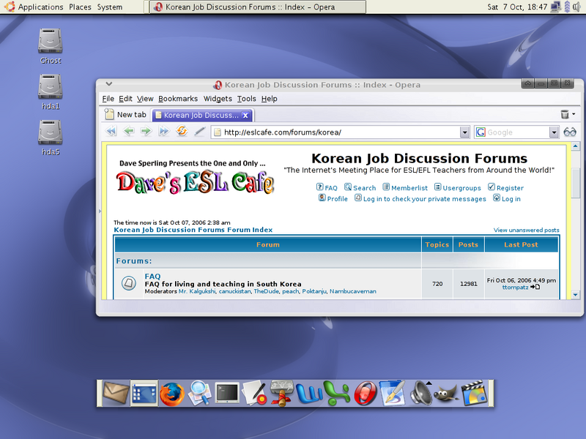Open the Tools menu

click(247, 99)
